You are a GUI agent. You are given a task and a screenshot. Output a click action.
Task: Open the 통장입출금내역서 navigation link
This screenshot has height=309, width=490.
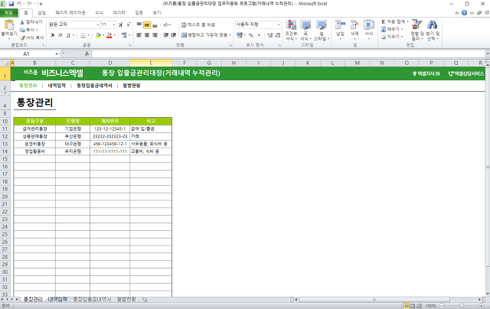pos(94,86)
